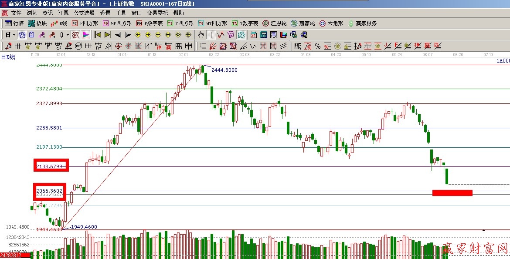Open the 公式选股 menu
Viewport: 510px width, 259px height.
point(84,13)
